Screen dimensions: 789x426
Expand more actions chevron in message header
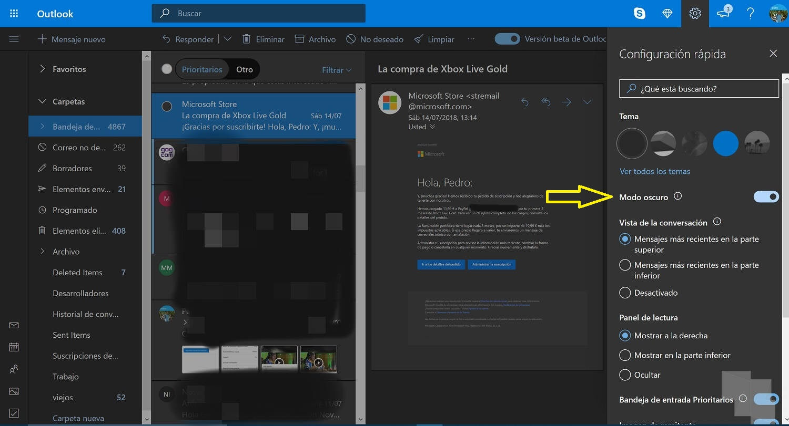[x=587, y=102]
